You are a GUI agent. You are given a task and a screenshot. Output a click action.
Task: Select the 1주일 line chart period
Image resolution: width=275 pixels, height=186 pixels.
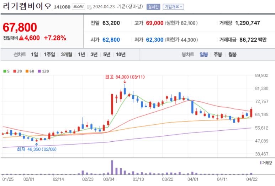click(x=49, y=55)
